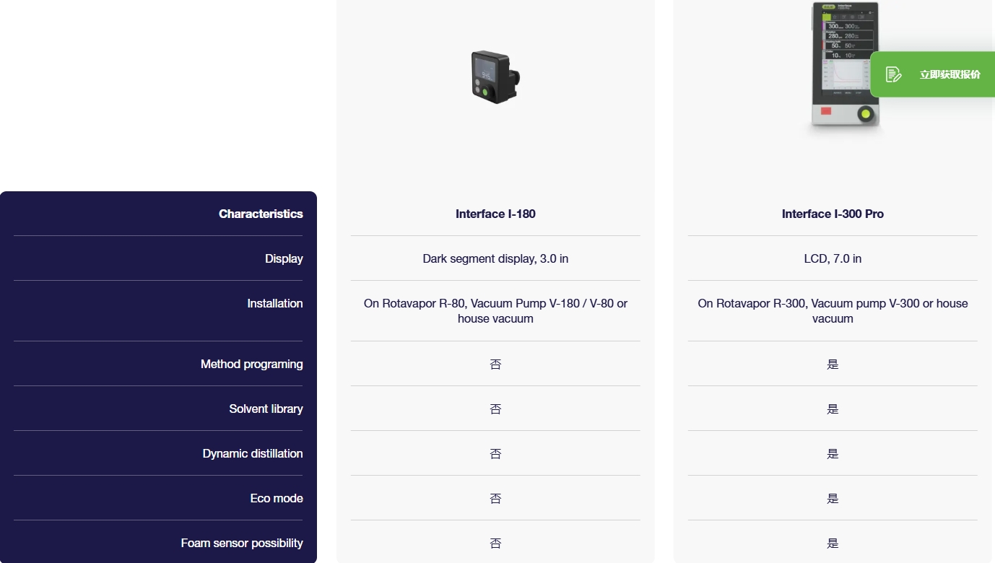Image resolution: width=995 pixels, height=563 pixels.
Task: Click the Display row label
Action: 284,258
